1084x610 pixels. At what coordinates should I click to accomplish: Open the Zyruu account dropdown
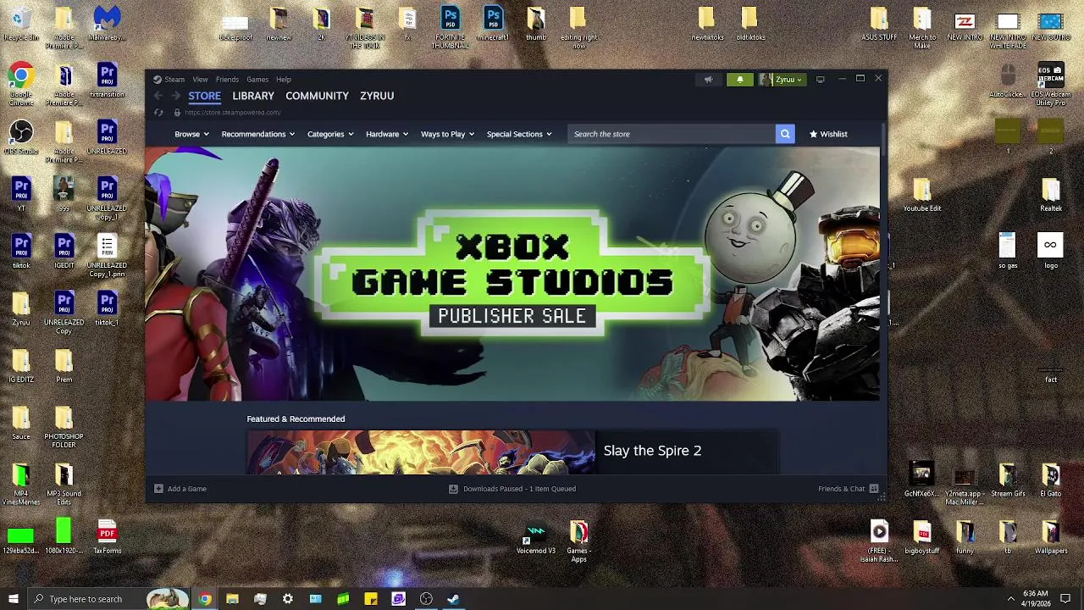[781, 80]
